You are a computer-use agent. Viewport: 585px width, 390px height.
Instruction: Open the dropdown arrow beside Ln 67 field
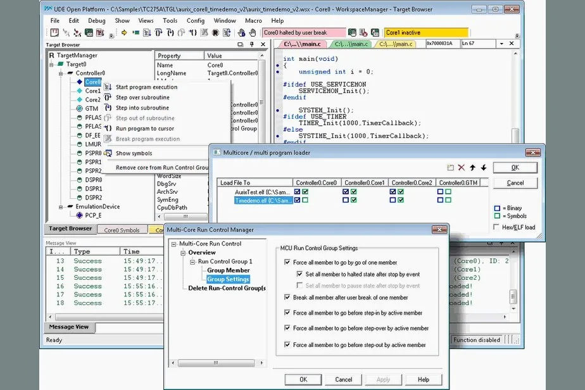pos(501,44)
